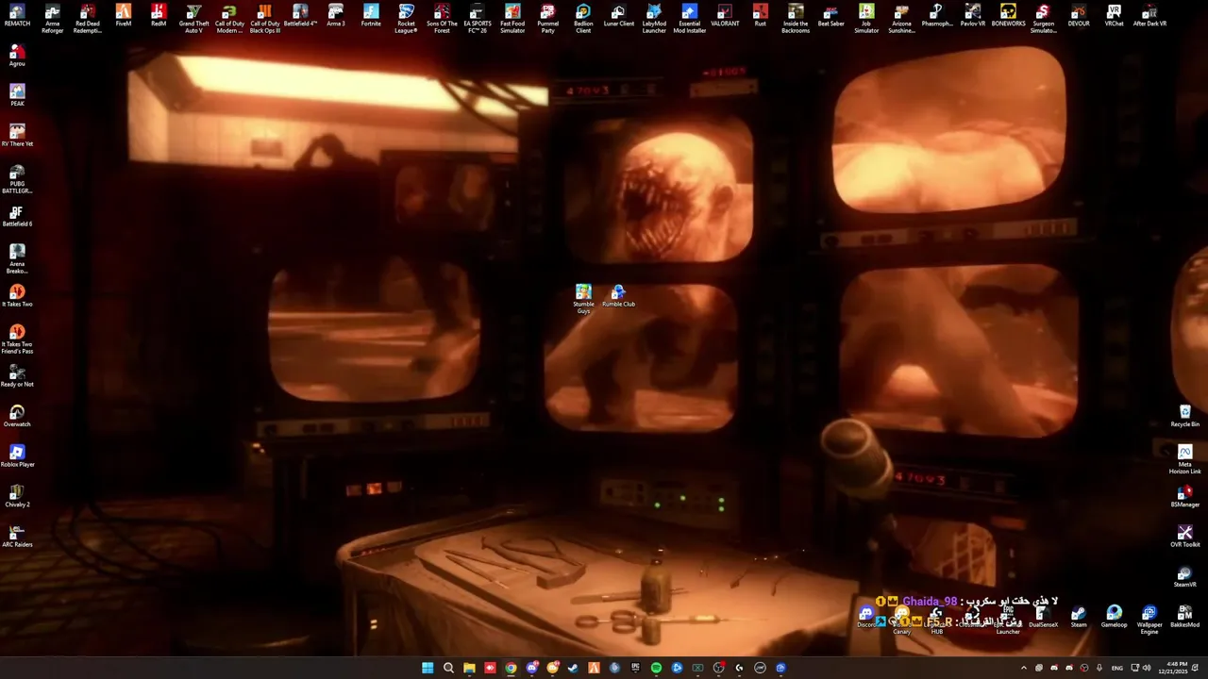Select the Battlefield 6 icon
The image size is (1208, 679).
[x=17, y=216]
